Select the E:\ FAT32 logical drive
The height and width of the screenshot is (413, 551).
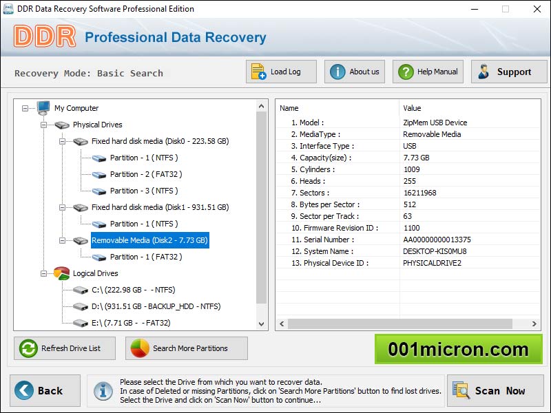point(131,323)
